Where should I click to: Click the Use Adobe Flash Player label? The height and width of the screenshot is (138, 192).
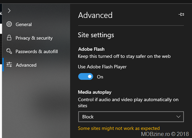point(102,67)
